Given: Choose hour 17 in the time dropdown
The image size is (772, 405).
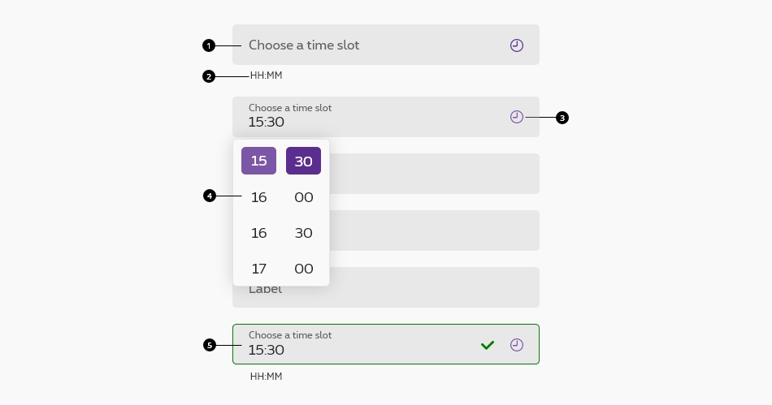Looking at the screenshot, I should coord(258,269).
